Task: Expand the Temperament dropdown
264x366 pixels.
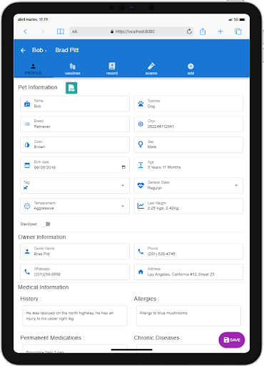Action: (x=75, y=206)
